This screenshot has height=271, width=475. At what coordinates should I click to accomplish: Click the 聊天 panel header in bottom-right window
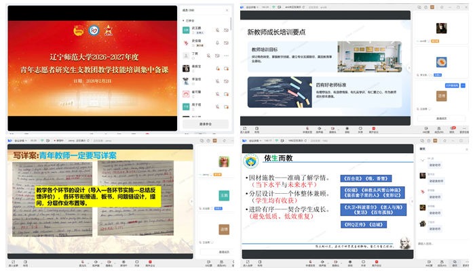click(x=423, y=148)
